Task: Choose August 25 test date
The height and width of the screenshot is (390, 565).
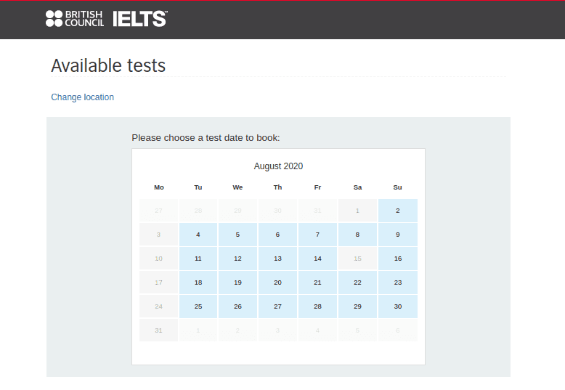Action: click(198, 306)
